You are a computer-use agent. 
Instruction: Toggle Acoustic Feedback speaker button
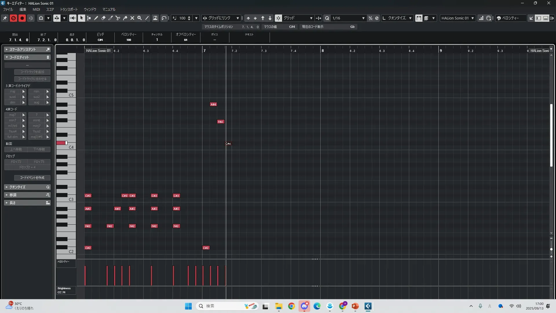(73, 18)
